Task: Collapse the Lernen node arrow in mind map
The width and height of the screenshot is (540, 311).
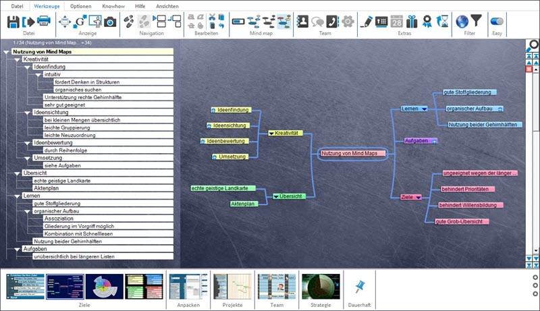Action: point(424,109)
